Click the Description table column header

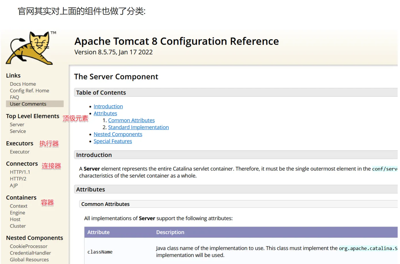tap(170, 232)
